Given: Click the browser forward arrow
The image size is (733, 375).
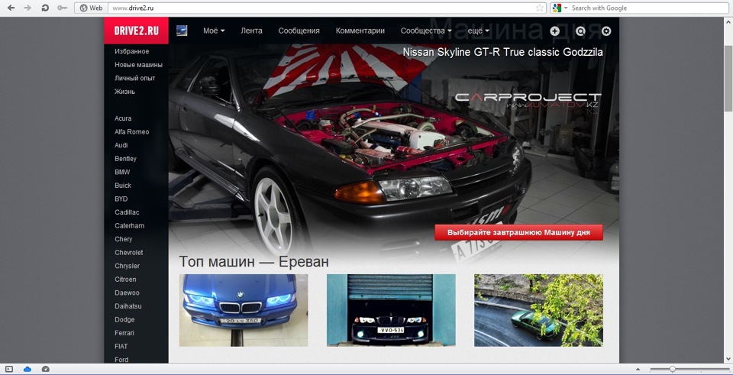Looking at the screenshot, I should coord(27,8).
